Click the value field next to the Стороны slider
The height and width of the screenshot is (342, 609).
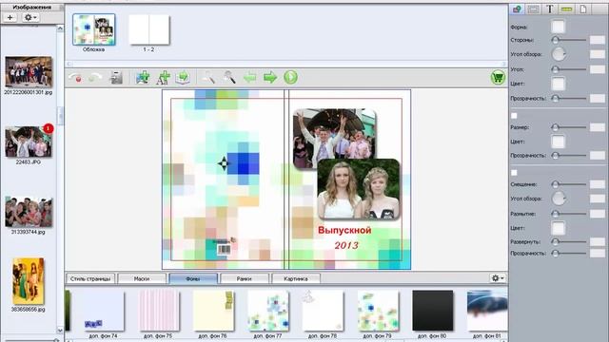click(x=598, y=40)
